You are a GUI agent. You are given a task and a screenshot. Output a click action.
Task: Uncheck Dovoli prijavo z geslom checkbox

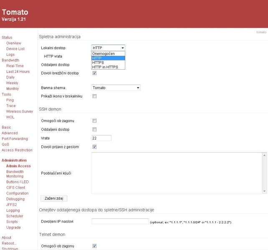(94, 147)
